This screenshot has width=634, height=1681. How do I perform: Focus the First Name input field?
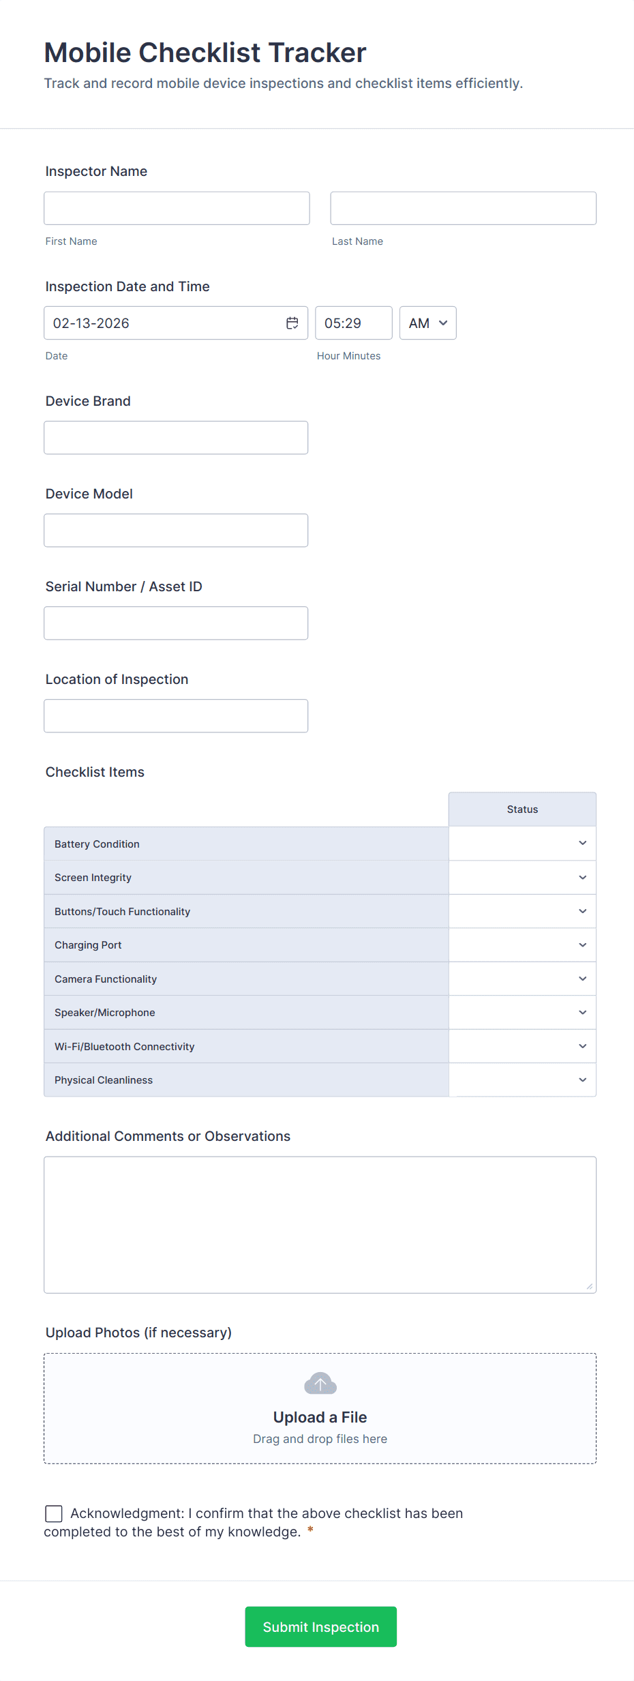click(177, 208)
